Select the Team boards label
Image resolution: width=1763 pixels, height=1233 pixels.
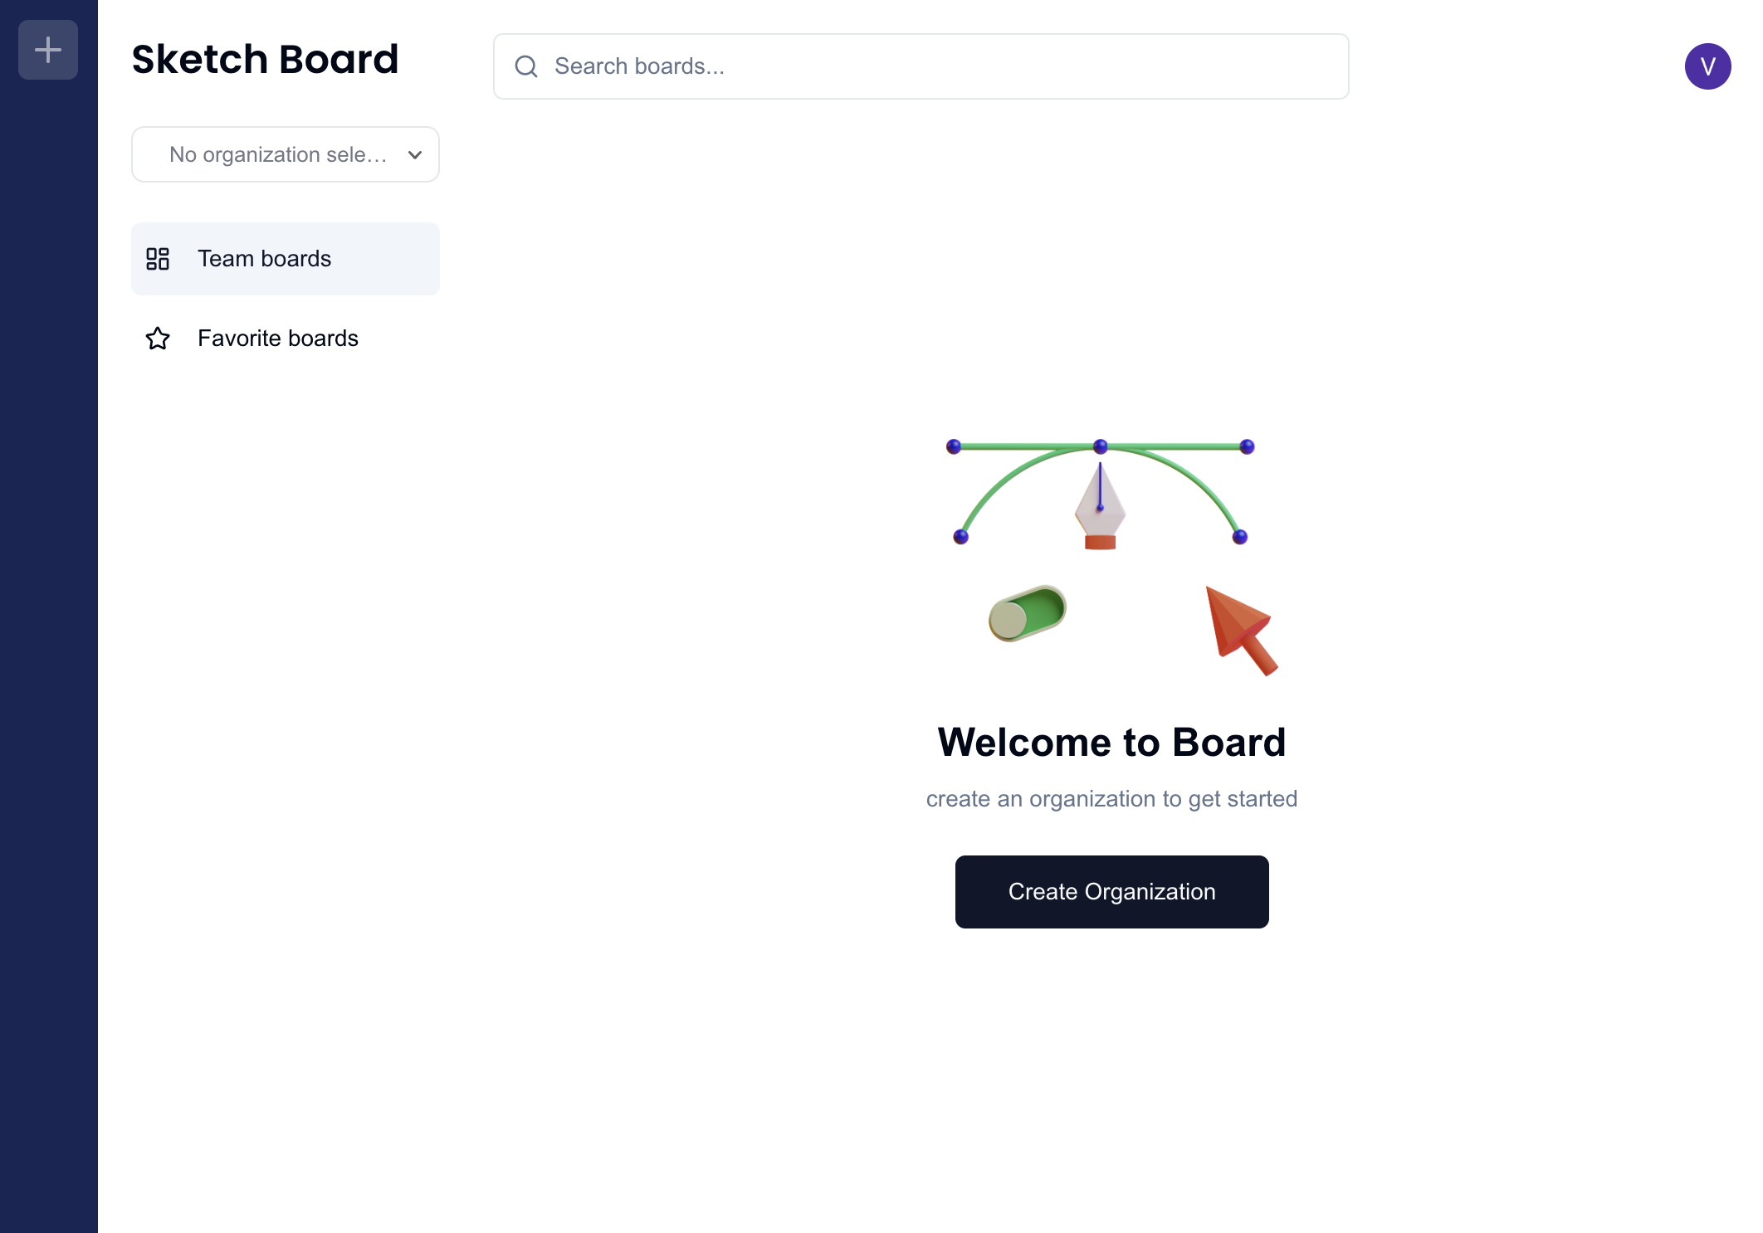264,259
